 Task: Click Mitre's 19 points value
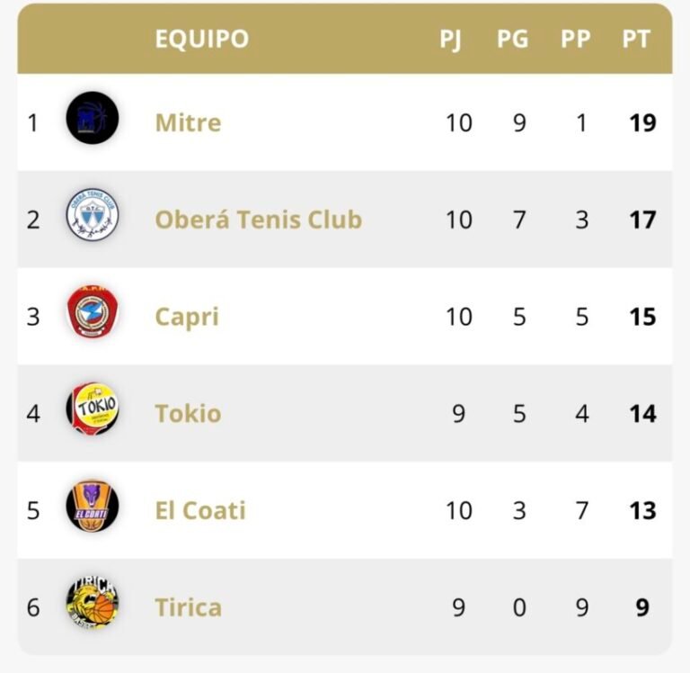642,122
